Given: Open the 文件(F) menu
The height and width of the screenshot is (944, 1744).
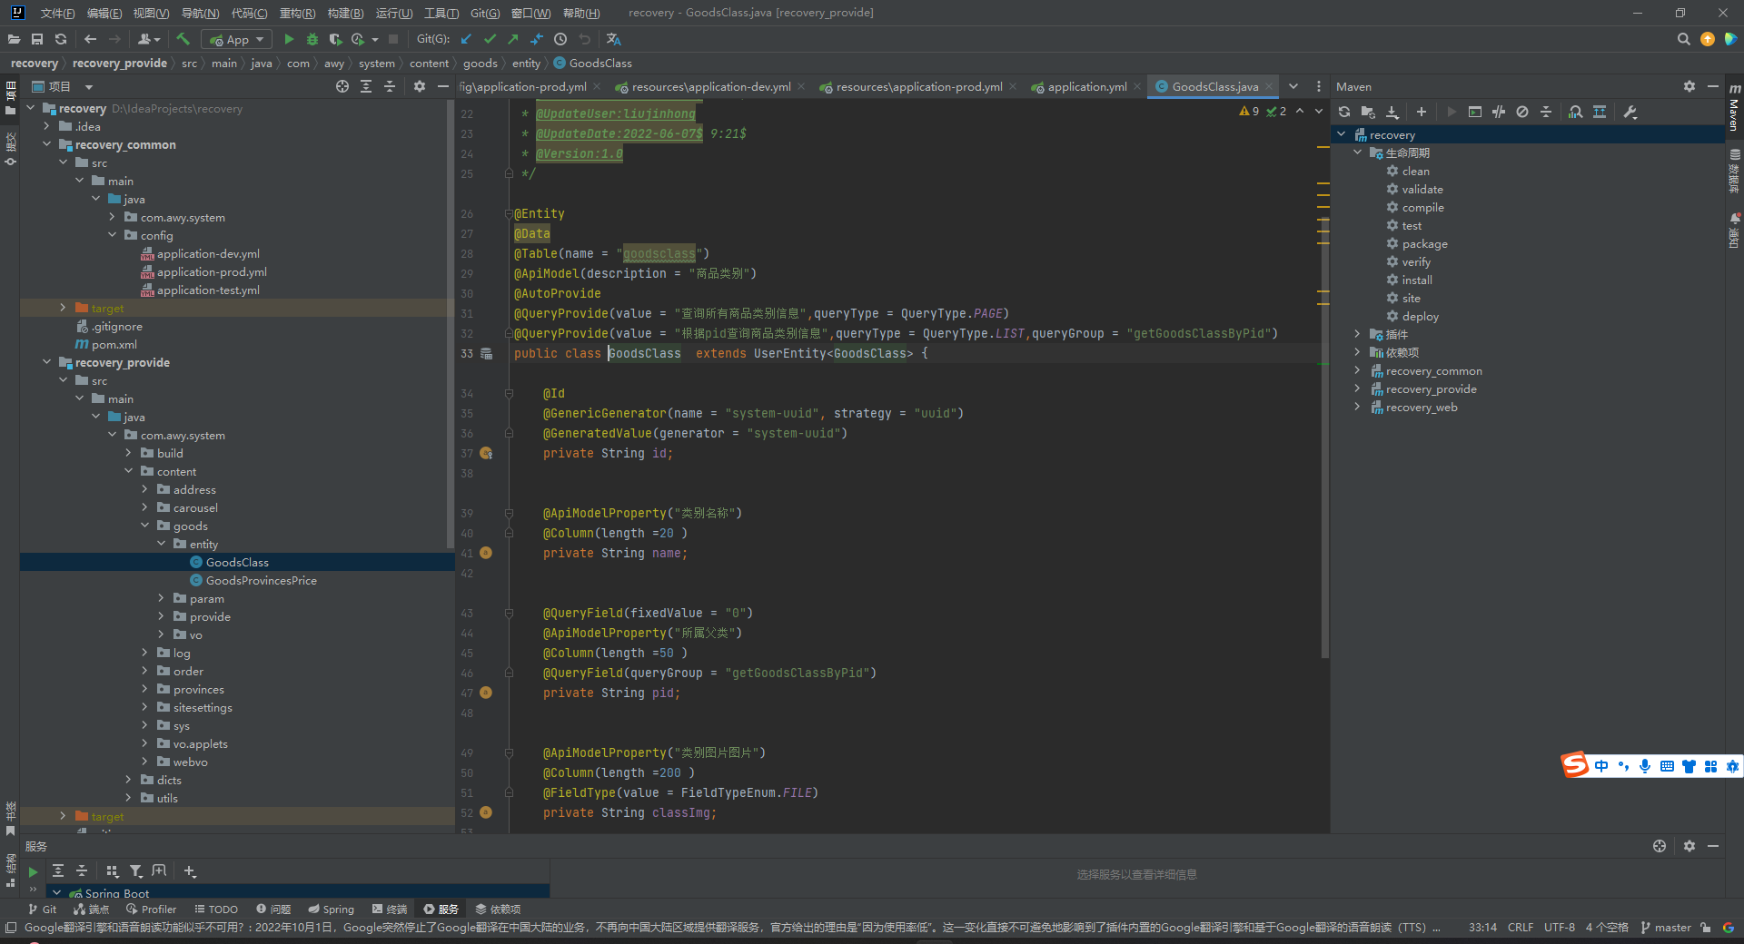Looking at the screenshot, I should click(x=57, y=13).
